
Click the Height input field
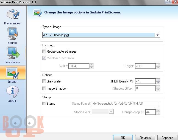tap(145, 66)
